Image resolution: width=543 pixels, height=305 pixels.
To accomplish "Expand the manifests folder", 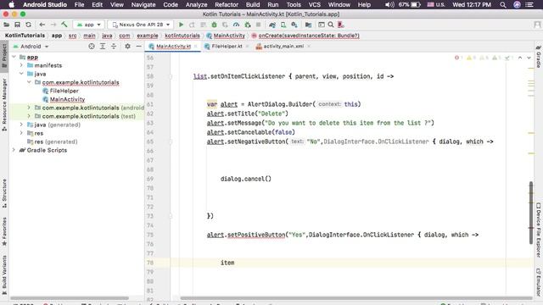I will click(21, 65).
